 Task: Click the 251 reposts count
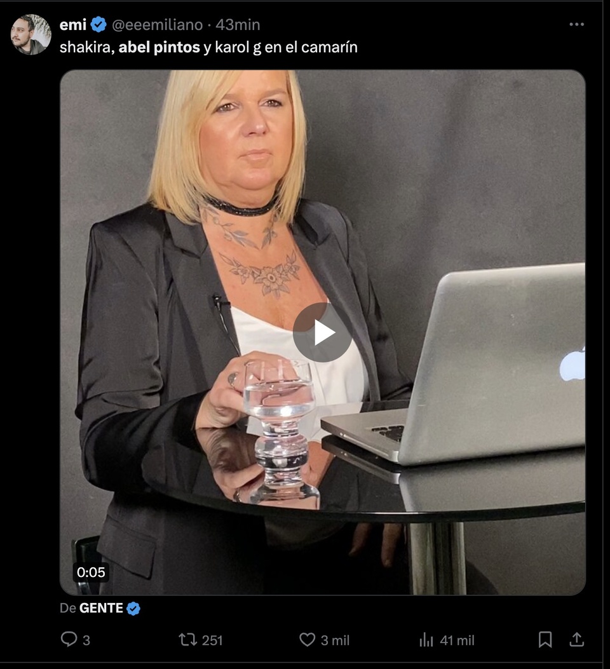212,640
